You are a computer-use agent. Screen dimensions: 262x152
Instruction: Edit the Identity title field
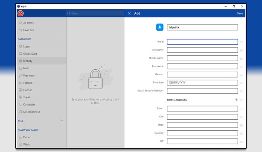[x=202, y=27]
